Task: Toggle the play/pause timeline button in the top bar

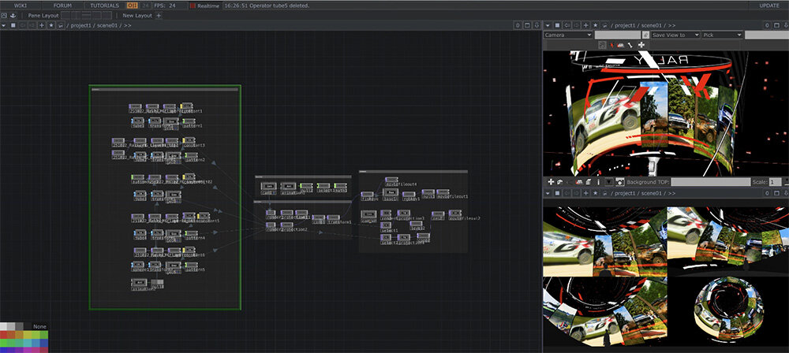Action: click(133, 6)
